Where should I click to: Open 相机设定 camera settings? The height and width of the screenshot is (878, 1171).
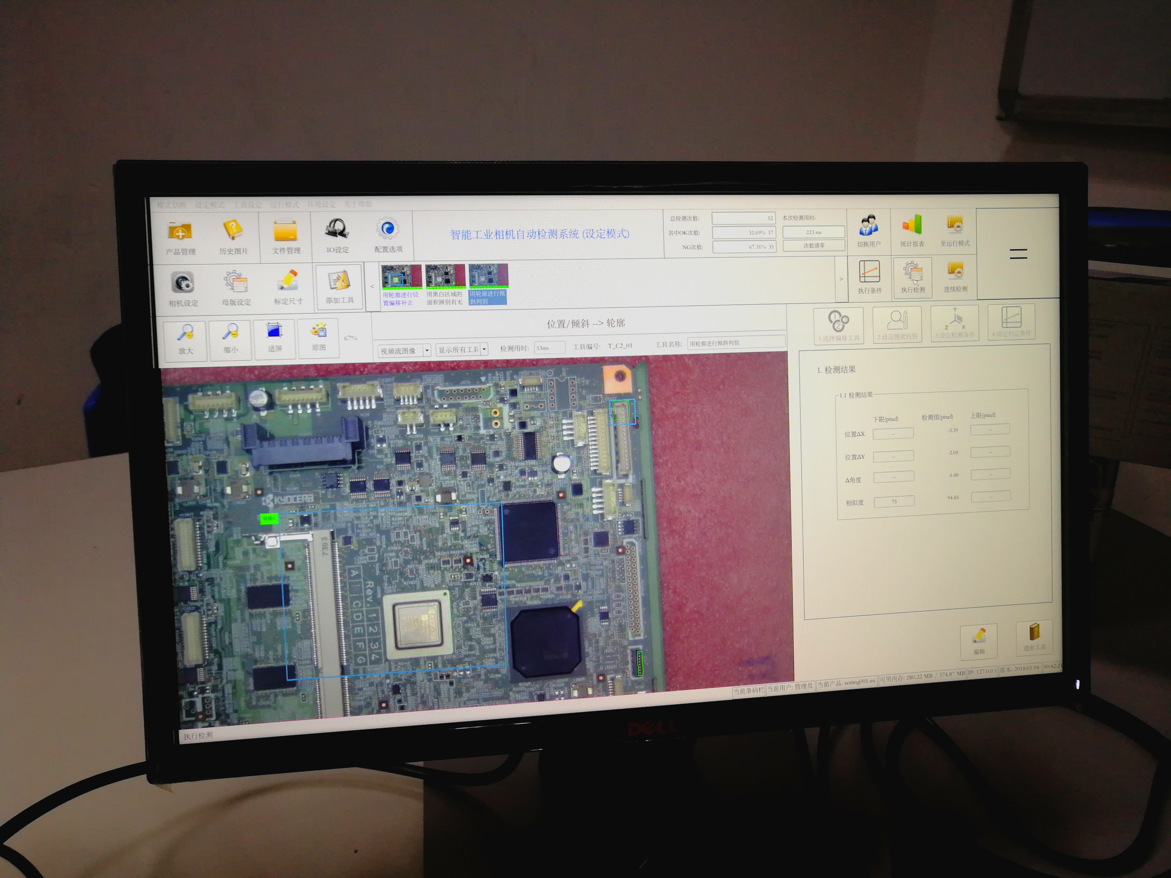tap(183, 289)
